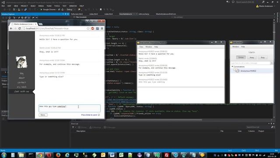This screenshot has height=158, width=280.
Task: Click the blue extension icon beside Adblock
Action: point(97,29)
